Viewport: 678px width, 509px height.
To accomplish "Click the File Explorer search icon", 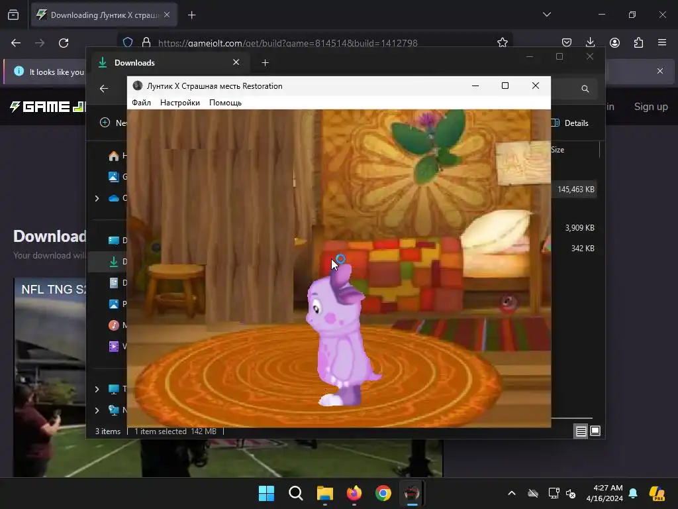I will (x=585, y=89).
